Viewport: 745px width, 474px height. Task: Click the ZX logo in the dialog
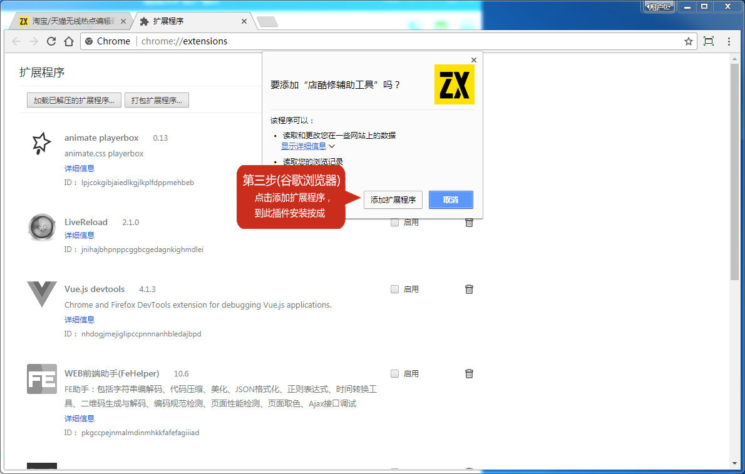click(455, 84)
